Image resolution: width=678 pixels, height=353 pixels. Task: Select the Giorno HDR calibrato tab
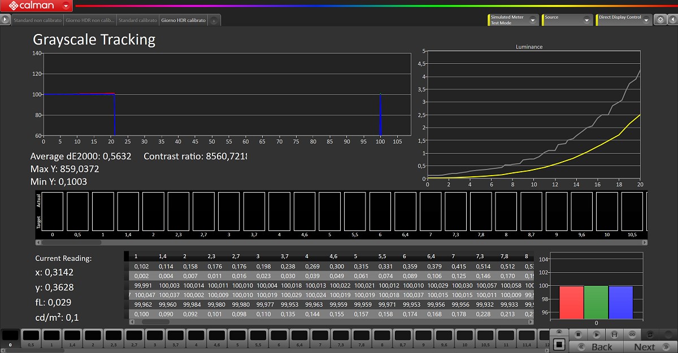click(183, 20)
